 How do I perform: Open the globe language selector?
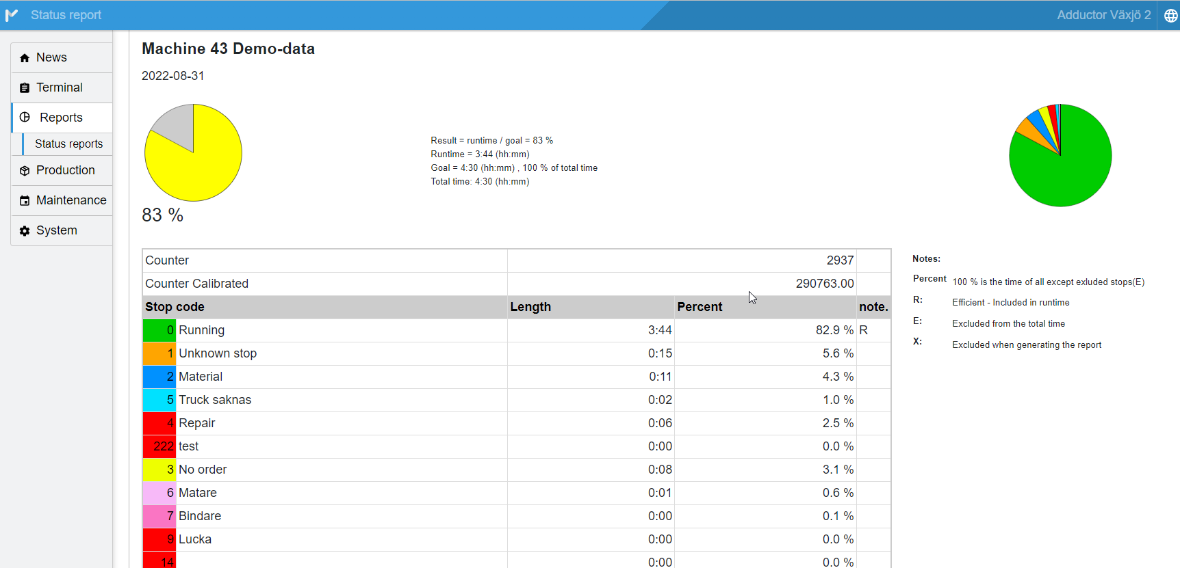1170,16
